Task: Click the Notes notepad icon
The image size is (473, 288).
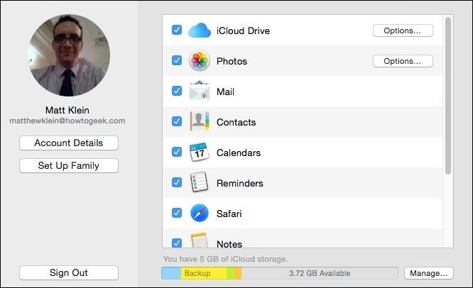Action: 199,240
